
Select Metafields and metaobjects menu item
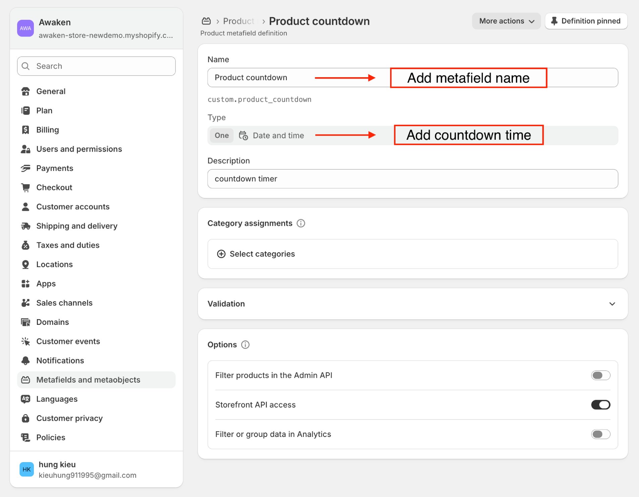click(96, 380)
